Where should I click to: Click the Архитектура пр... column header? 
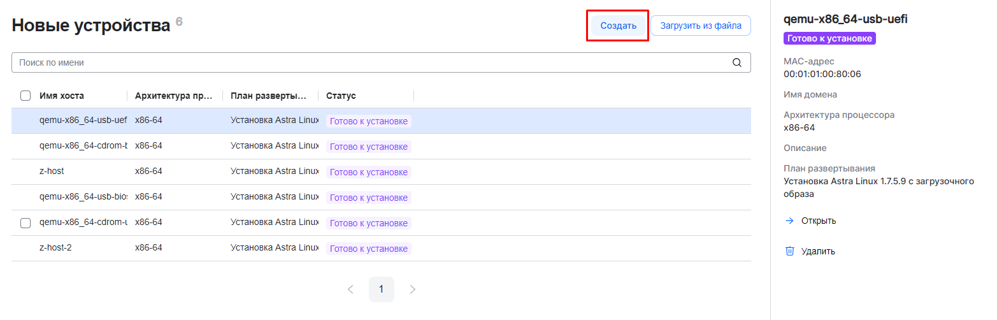click(x=174, y=96)
